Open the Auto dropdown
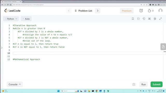Image resolution: width=166 pixels, height=93 pixels. (x=26, y=19)
